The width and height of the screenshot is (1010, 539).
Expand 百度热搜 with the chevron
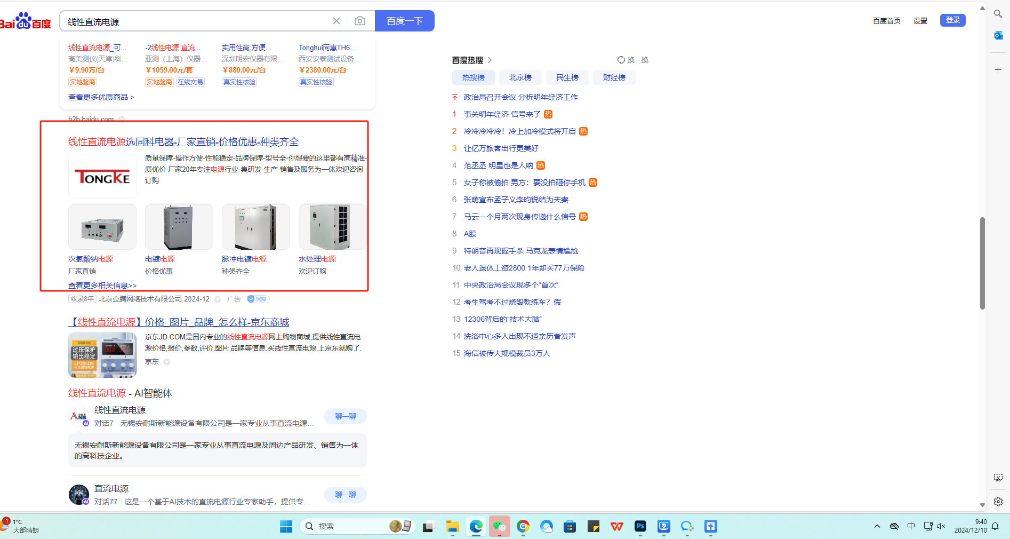pos(490,60)
